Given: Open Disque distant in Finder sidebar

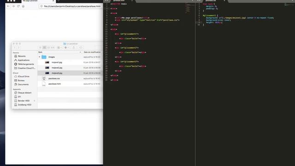Looking at the screenshot, I should [x=24, y=93].
